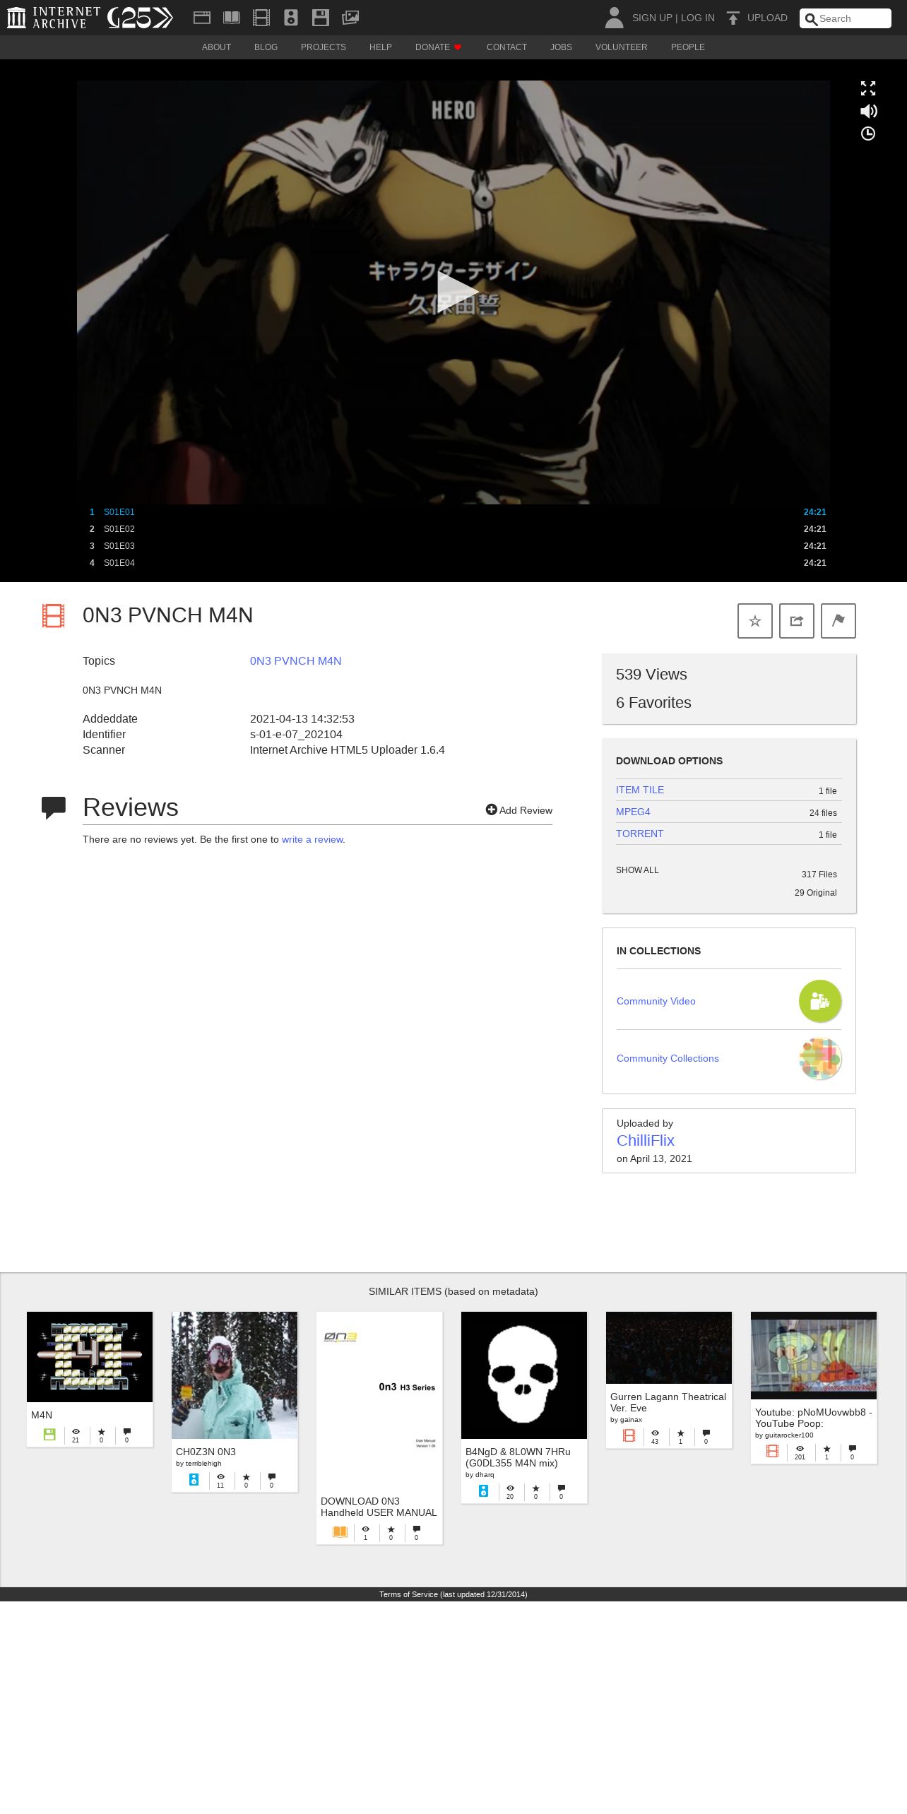Expand TORRENT download option
The height and width of the screenshot is (1814, 907).
(x=640, y=834)
